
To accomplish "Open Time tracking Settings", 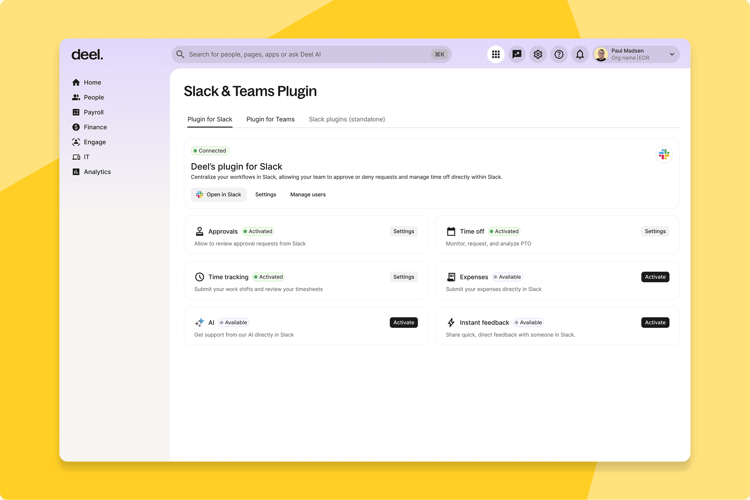I will tap(403, 277).
